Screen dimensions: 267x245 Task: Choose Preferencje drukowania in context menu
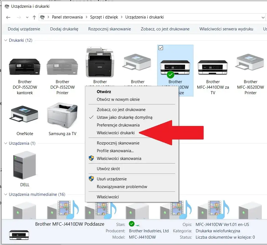[118, 125]
